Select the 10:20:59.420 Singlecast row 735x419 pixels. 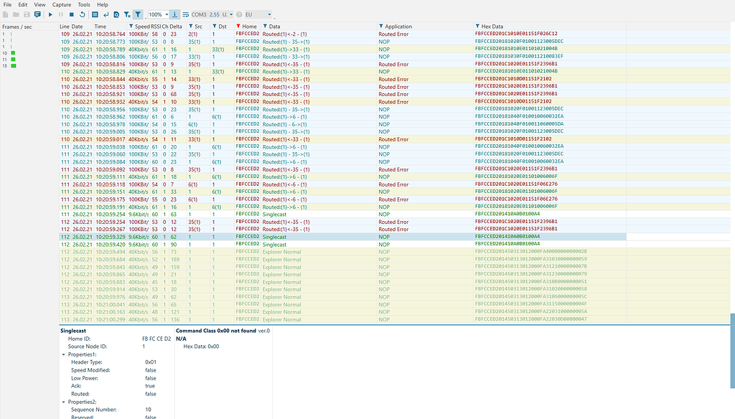pos(287,244)
